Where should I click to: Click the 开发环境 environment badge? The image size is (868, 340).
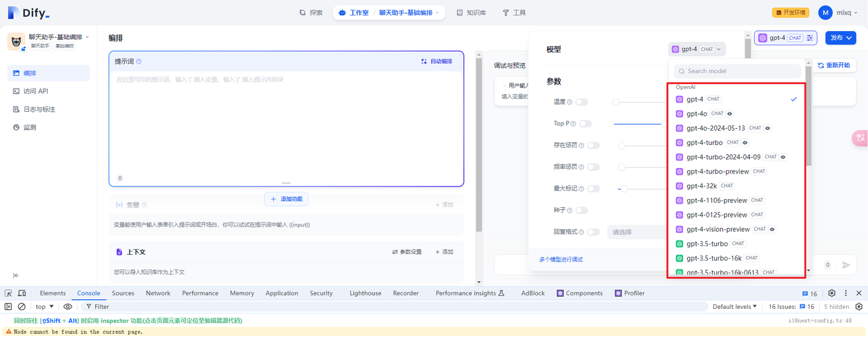pyautogui.click(x=791, y=13)
